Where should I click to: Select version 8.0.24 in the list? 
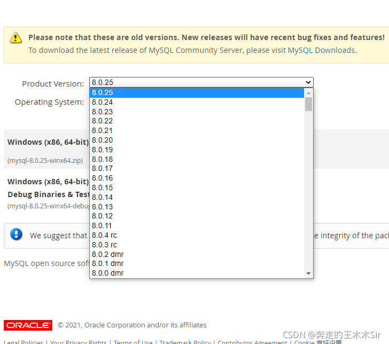(197, 102)
